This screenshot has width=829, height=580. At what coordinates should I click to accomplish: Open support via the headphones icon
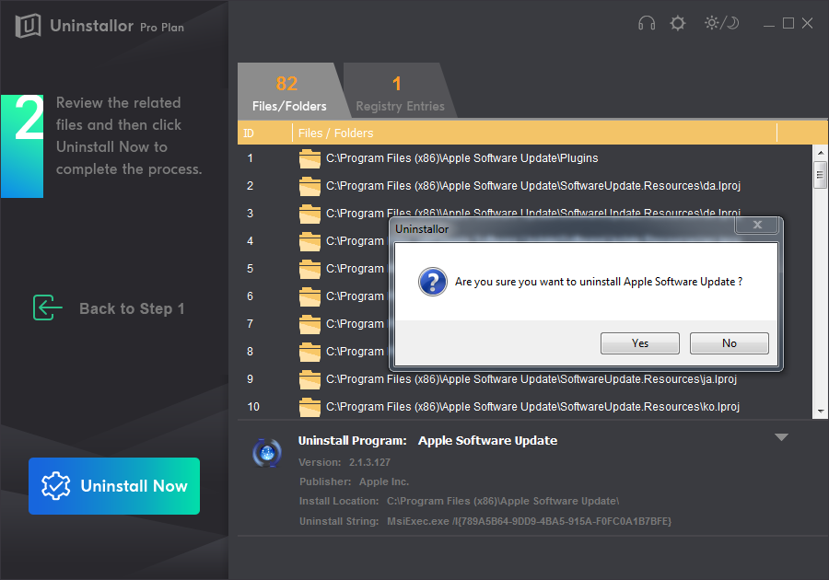(647, 23)
